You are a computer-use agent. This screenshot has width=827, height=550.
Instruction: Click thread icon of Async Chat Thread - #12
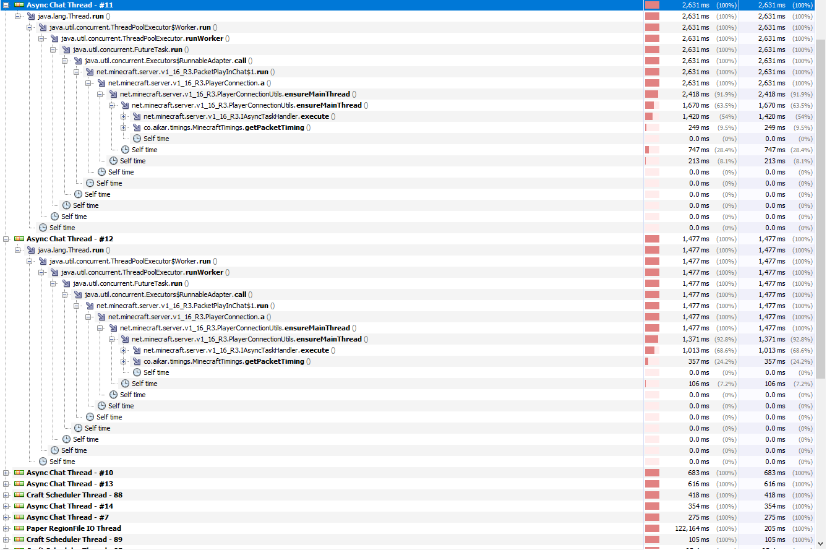19,239
